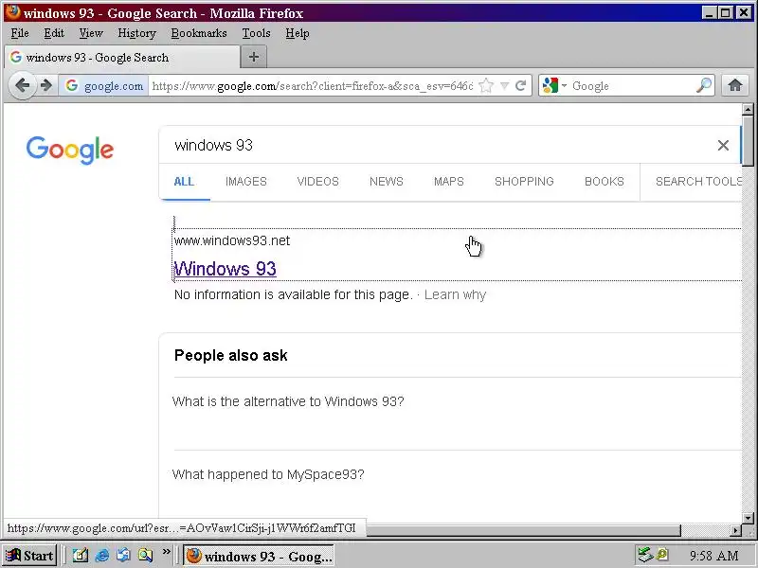
Task: Select the Firefox taskbar button
Action: (259, 556)
